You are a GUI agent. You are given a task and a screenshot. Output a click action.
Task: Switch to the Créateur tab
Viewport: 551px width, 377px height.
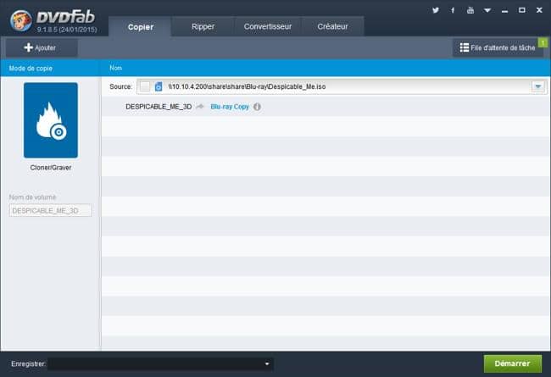click(x=332, y=26)
